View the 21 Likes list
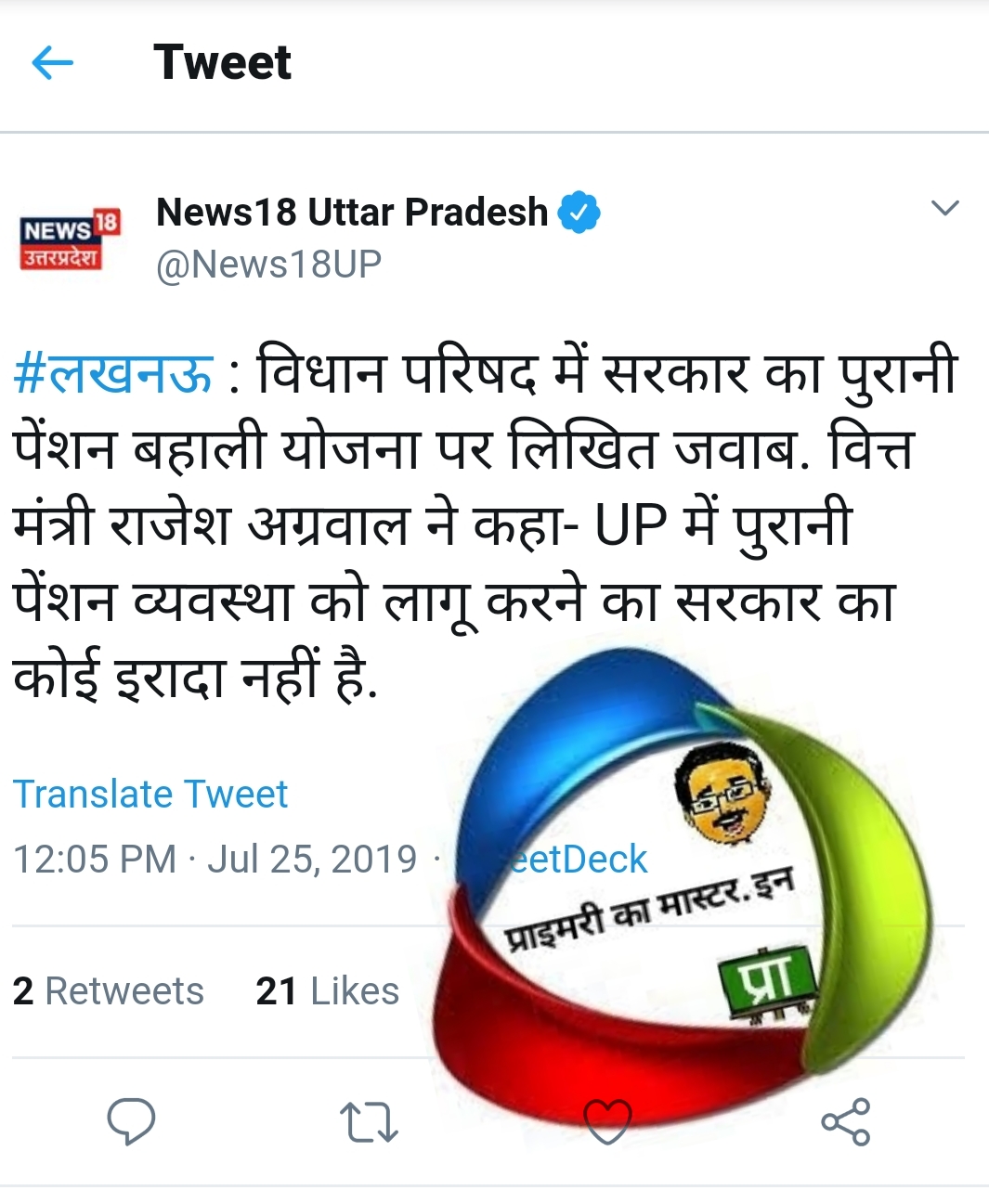This screenshot has height=1190, width=989. click(327, 991)
